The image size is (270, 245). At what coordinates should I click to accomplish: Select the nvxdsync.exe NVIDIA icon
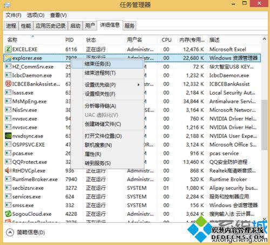[8, 136]
